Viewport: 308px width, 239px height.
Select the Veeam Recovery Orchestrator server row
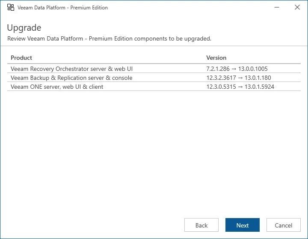click(71, 69)
